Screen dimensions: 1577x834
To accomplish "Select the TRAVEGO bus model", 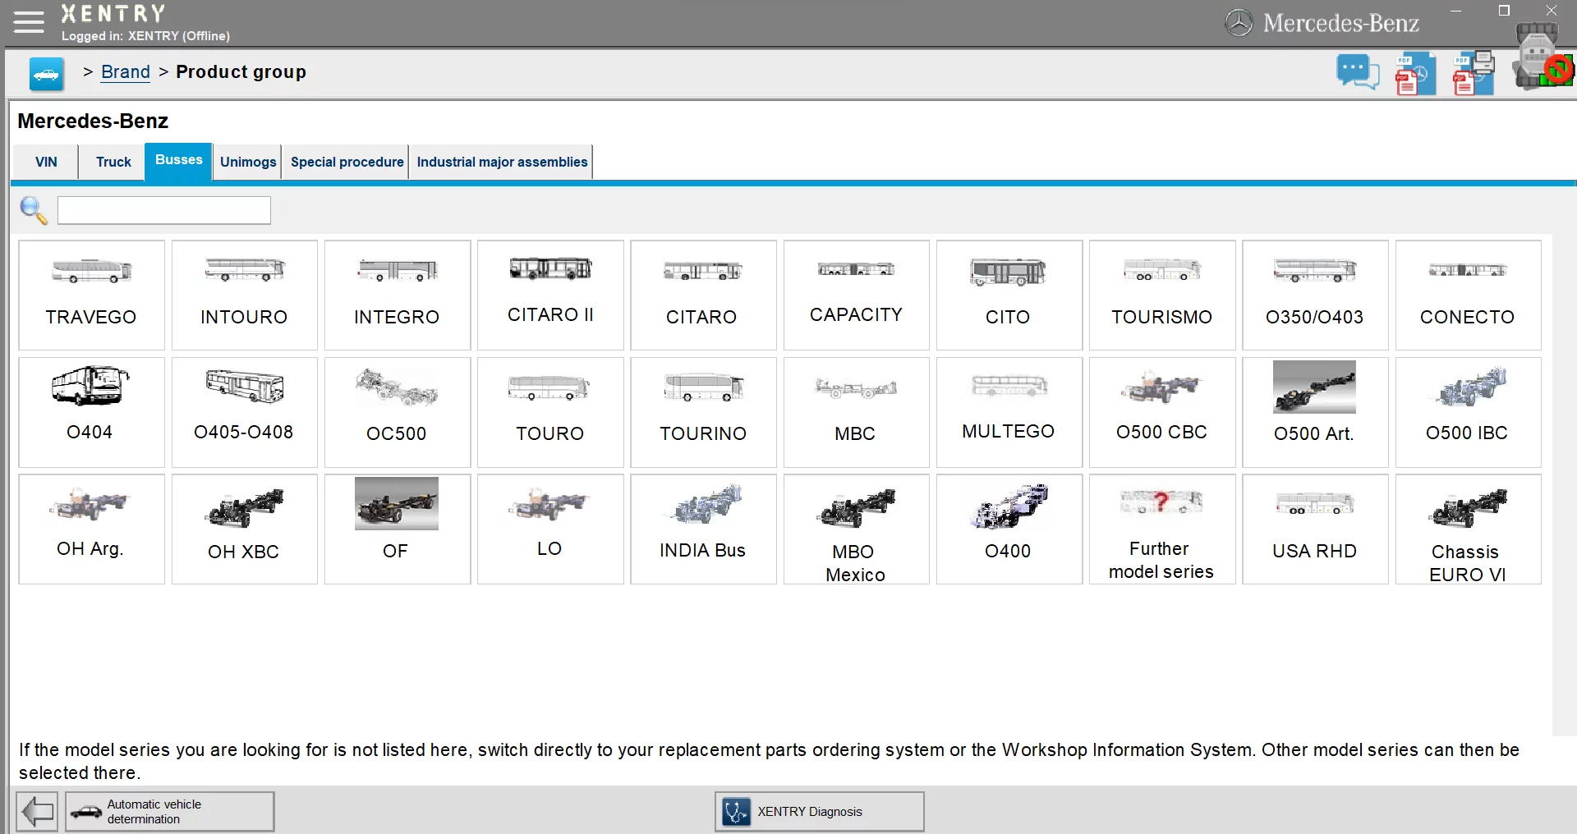I will [x=91, y=295].
